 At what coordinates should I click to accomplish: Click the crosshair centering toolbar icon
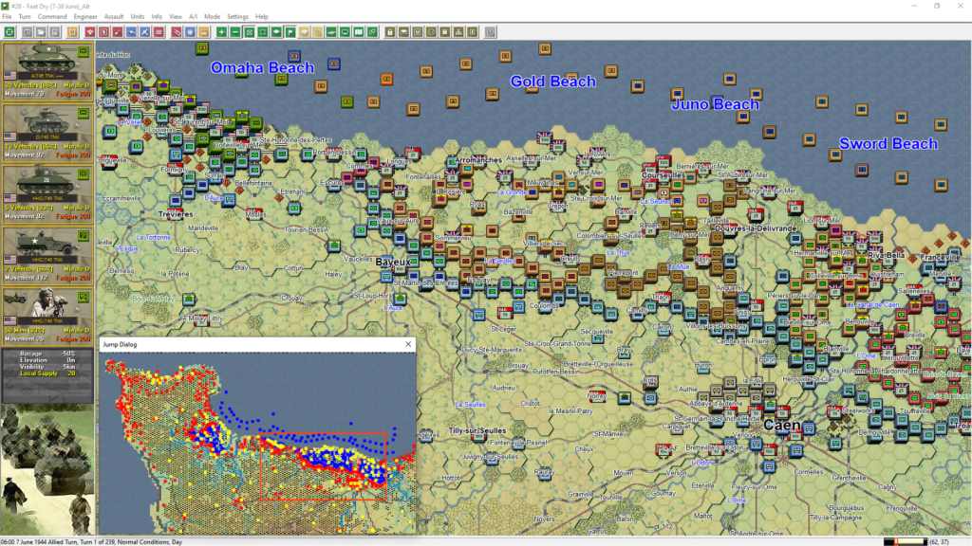(x=262, y=32)
